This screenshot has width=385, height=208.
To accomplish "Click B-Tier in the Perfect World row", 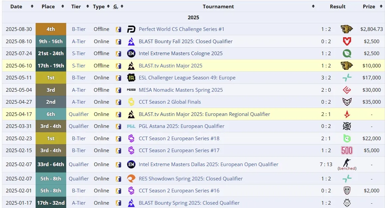I will click(79, 29).
